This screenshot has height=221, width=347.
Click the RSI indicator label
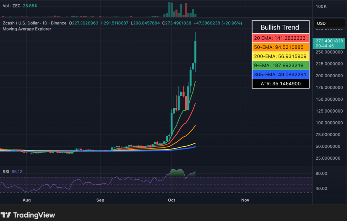(x=6, y=172)
